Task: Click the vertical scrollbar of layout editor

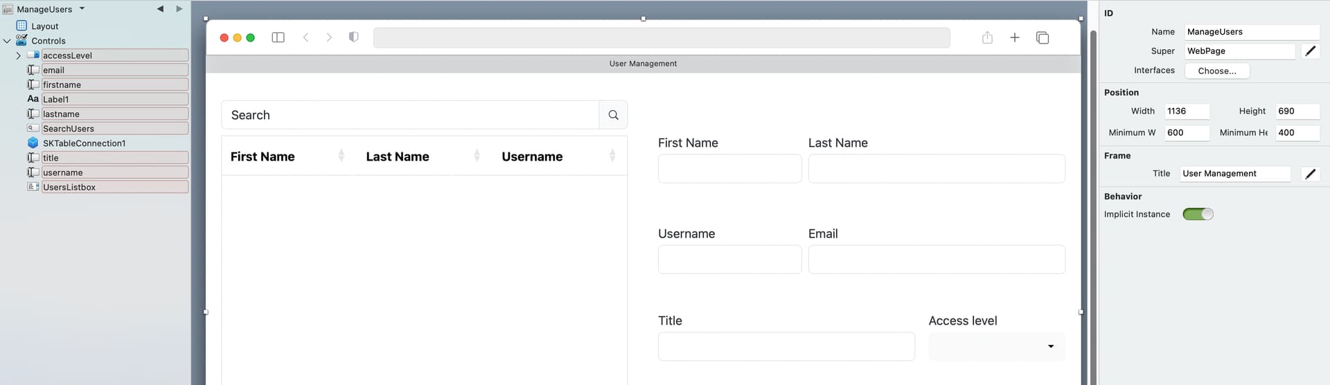Action: (x=1093, y=208)
